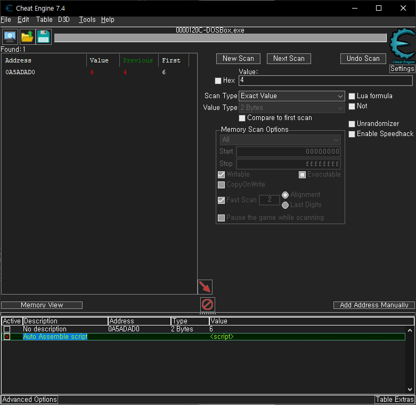The height and width of the screenshot is (405, 416).
Task: Click the Start address field
Action: [288, 152]
